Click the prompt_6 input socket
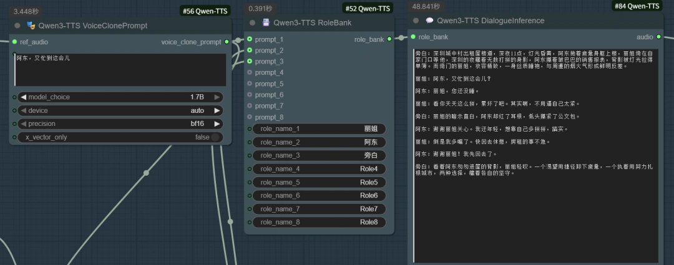The width and height of the screenshot is (674, 265). point(249,95)
